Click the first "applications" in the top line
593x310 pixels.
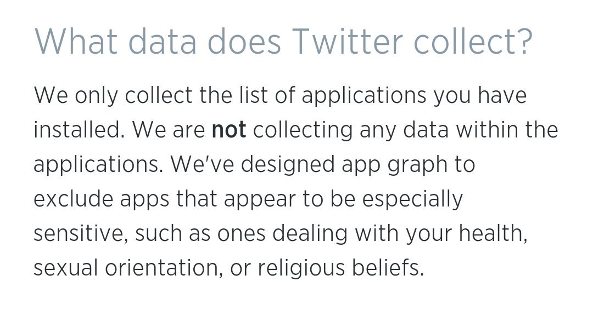pyautogui.click(x=364, y=96)
